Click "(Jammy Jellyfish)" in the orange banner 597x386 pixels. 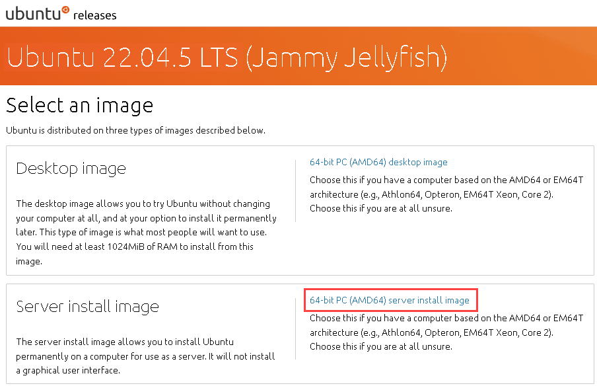tap(346, 58)
